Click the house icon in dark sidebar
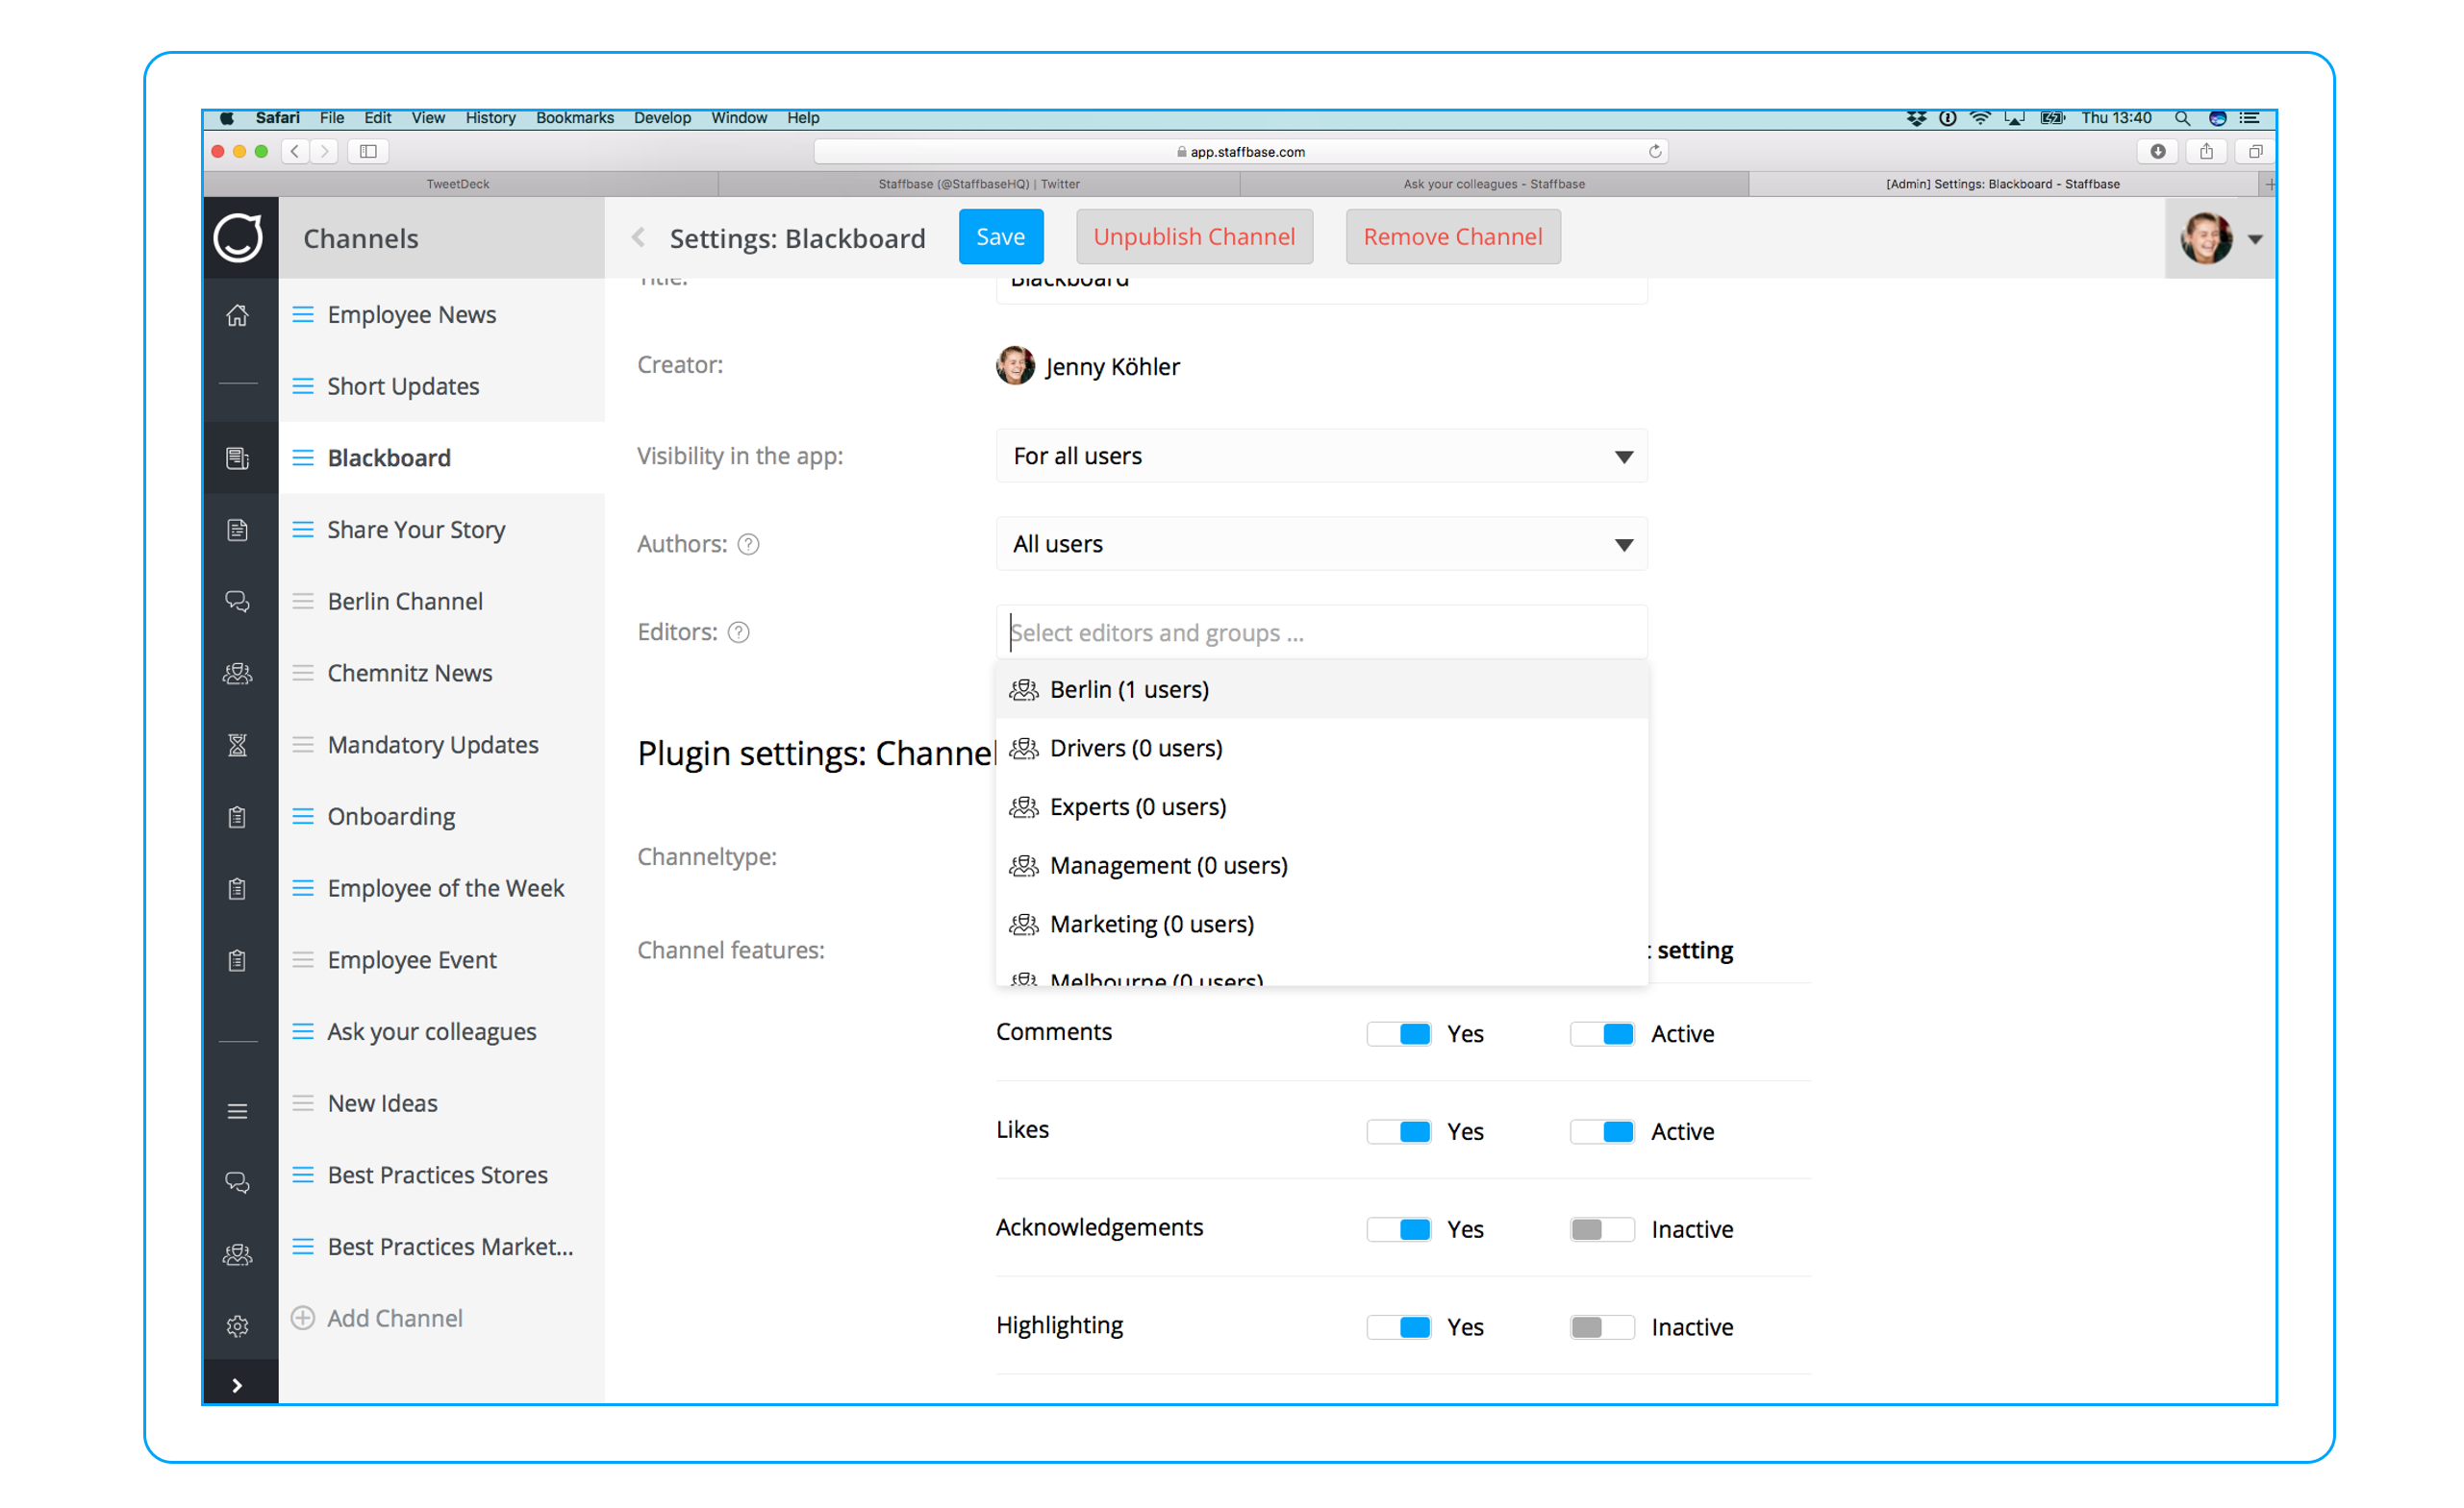This screenshot has width=2464, height=1508. pos(238,316)
